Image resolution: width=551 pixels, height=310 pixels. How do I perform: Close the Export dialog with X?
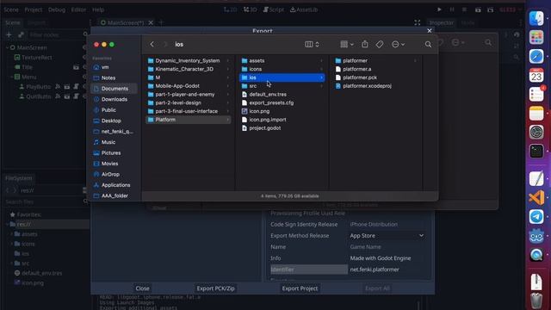click(429, 31)
